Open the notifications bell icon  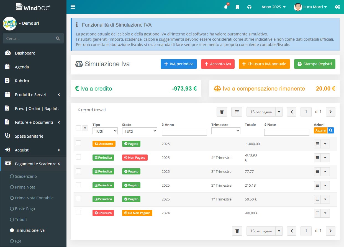pos(226,7)
